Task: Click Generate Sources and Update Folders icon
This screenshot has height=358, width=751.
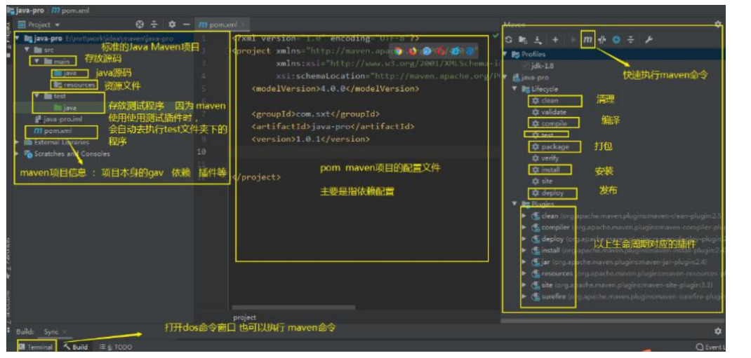Action: [523, 40]
